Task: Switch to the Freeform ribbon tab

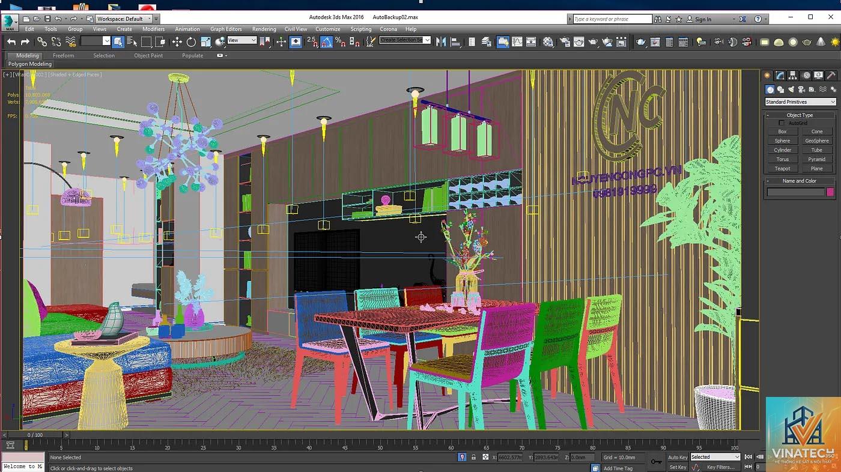Action: click(x=63, y=55)
